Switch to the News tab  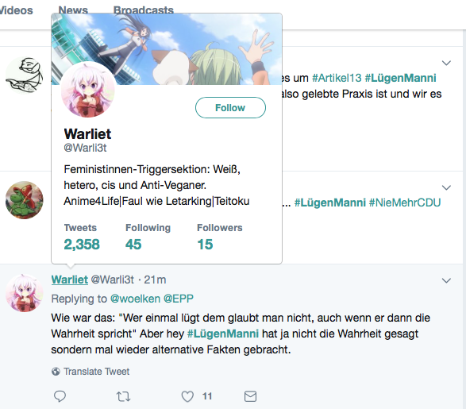(73, 10)
